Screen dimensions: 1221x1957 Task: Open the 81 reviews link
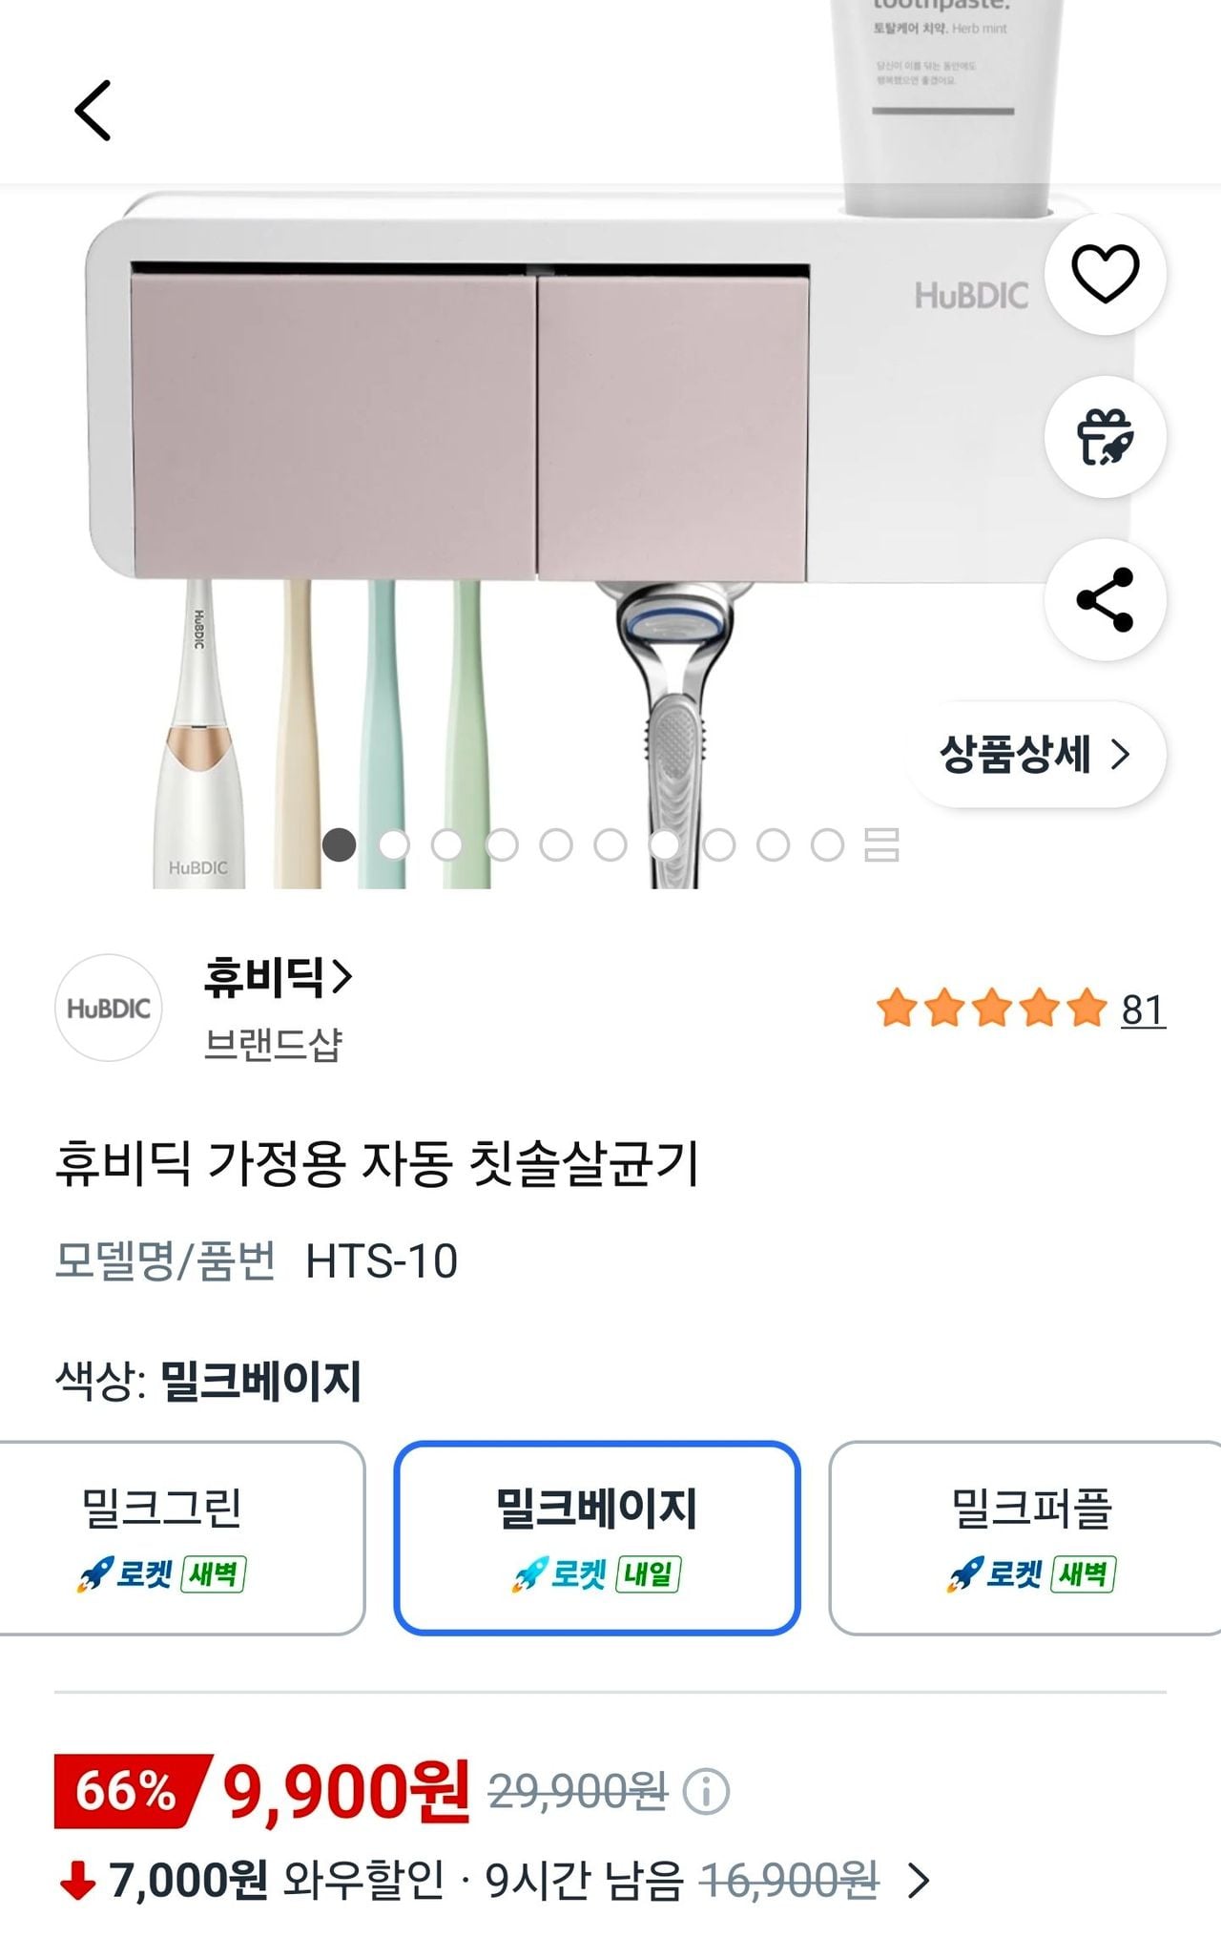click(1143, 1010)
